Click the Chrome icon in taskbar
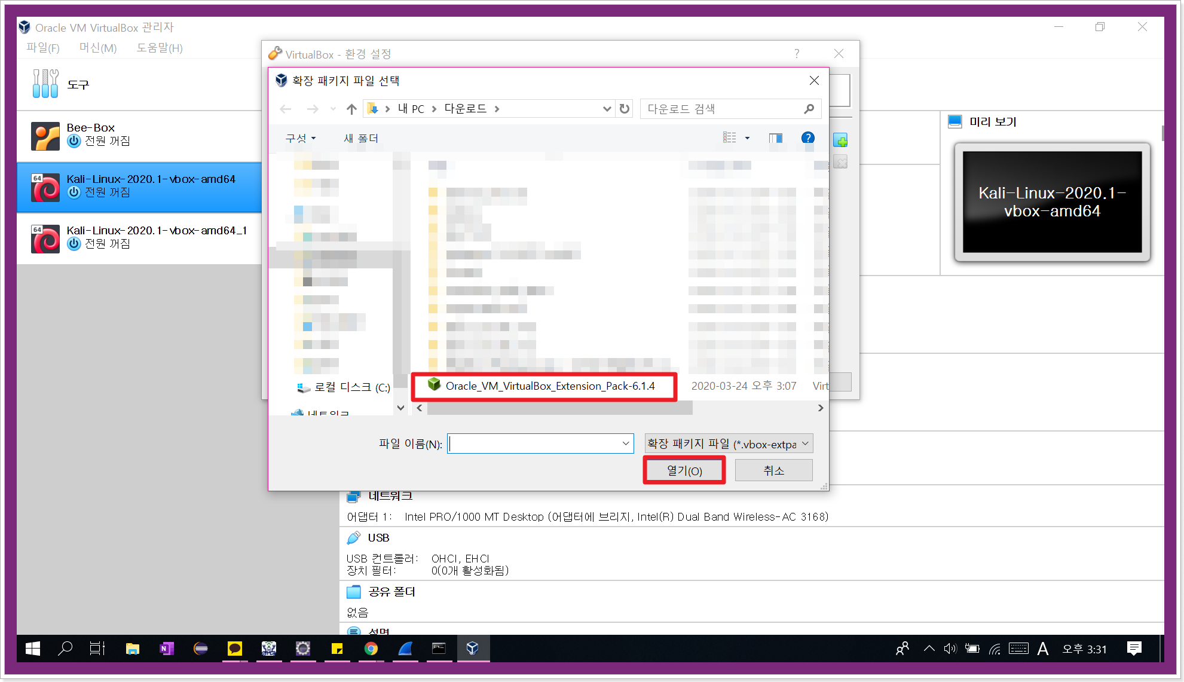The height and width of the screenshot is (682, 1184). pos(371,649)
